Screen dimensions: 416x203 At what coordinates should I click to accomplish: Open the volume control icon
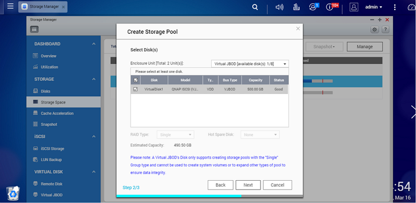tap(279, 7)
